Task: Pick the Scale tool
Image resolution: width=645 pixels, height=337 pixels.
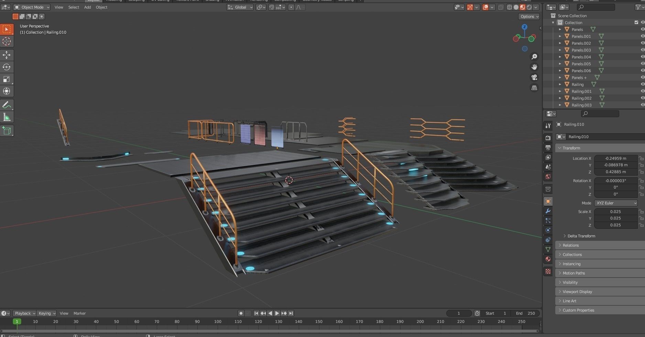Action: pyautogui.click(x=7, y=79)
